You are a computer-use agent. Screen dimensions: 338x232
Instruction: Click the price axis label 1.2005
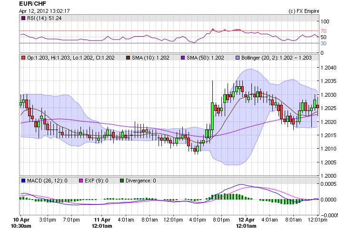coord(328,162)
